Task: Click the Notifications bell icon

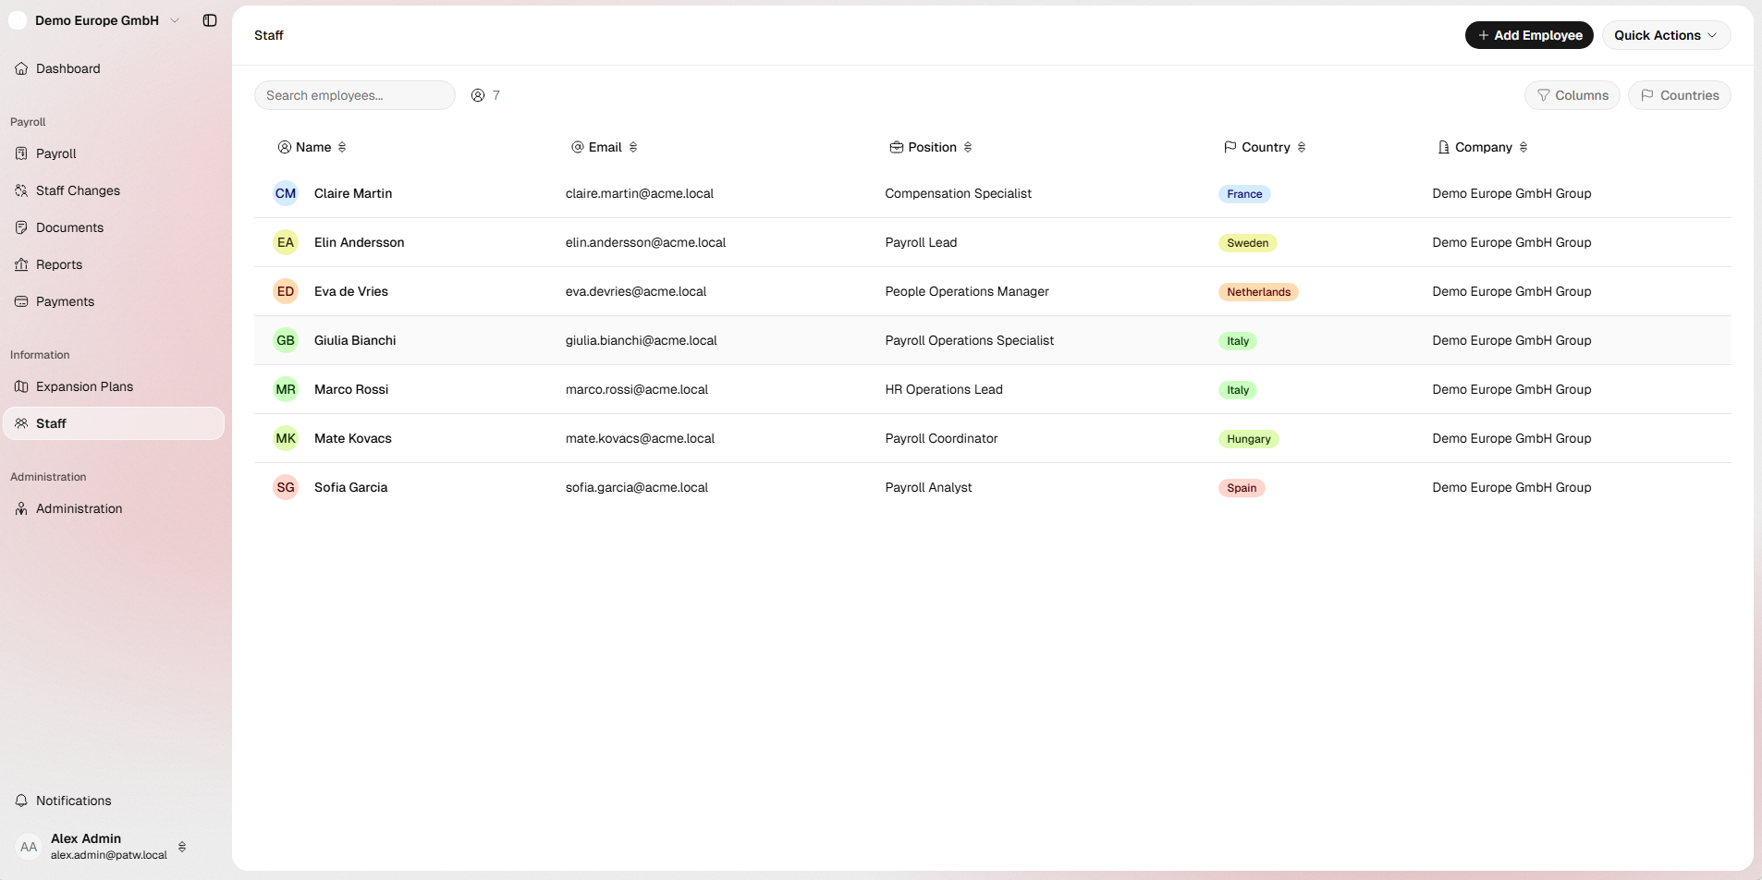Action: (x=21, y=801)
